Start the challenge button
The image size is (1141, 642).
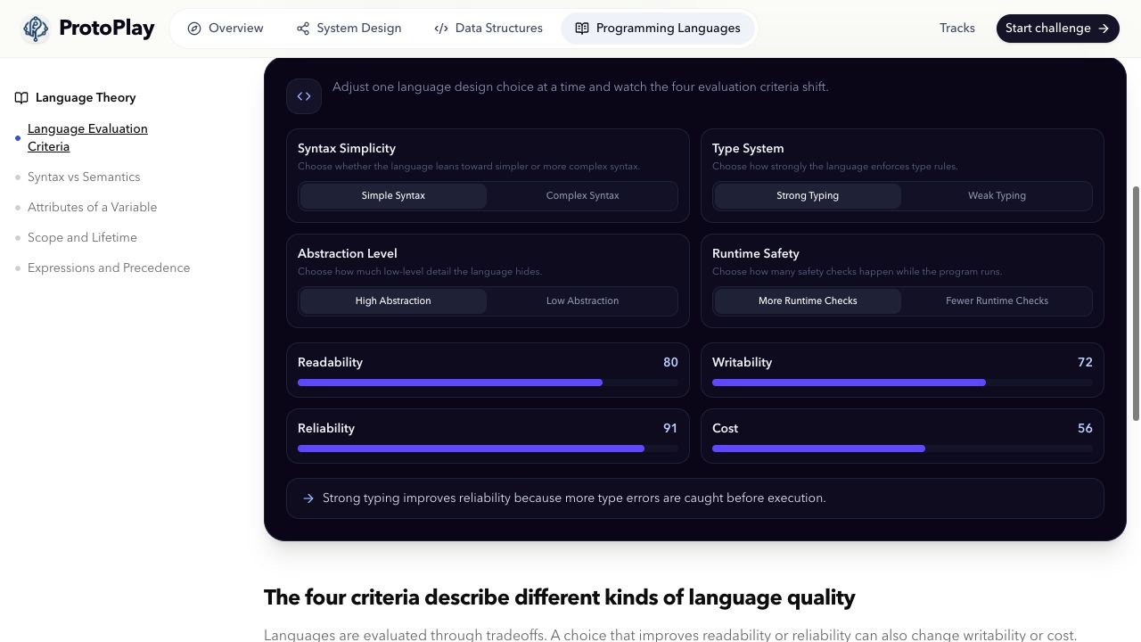point(1057,29)
